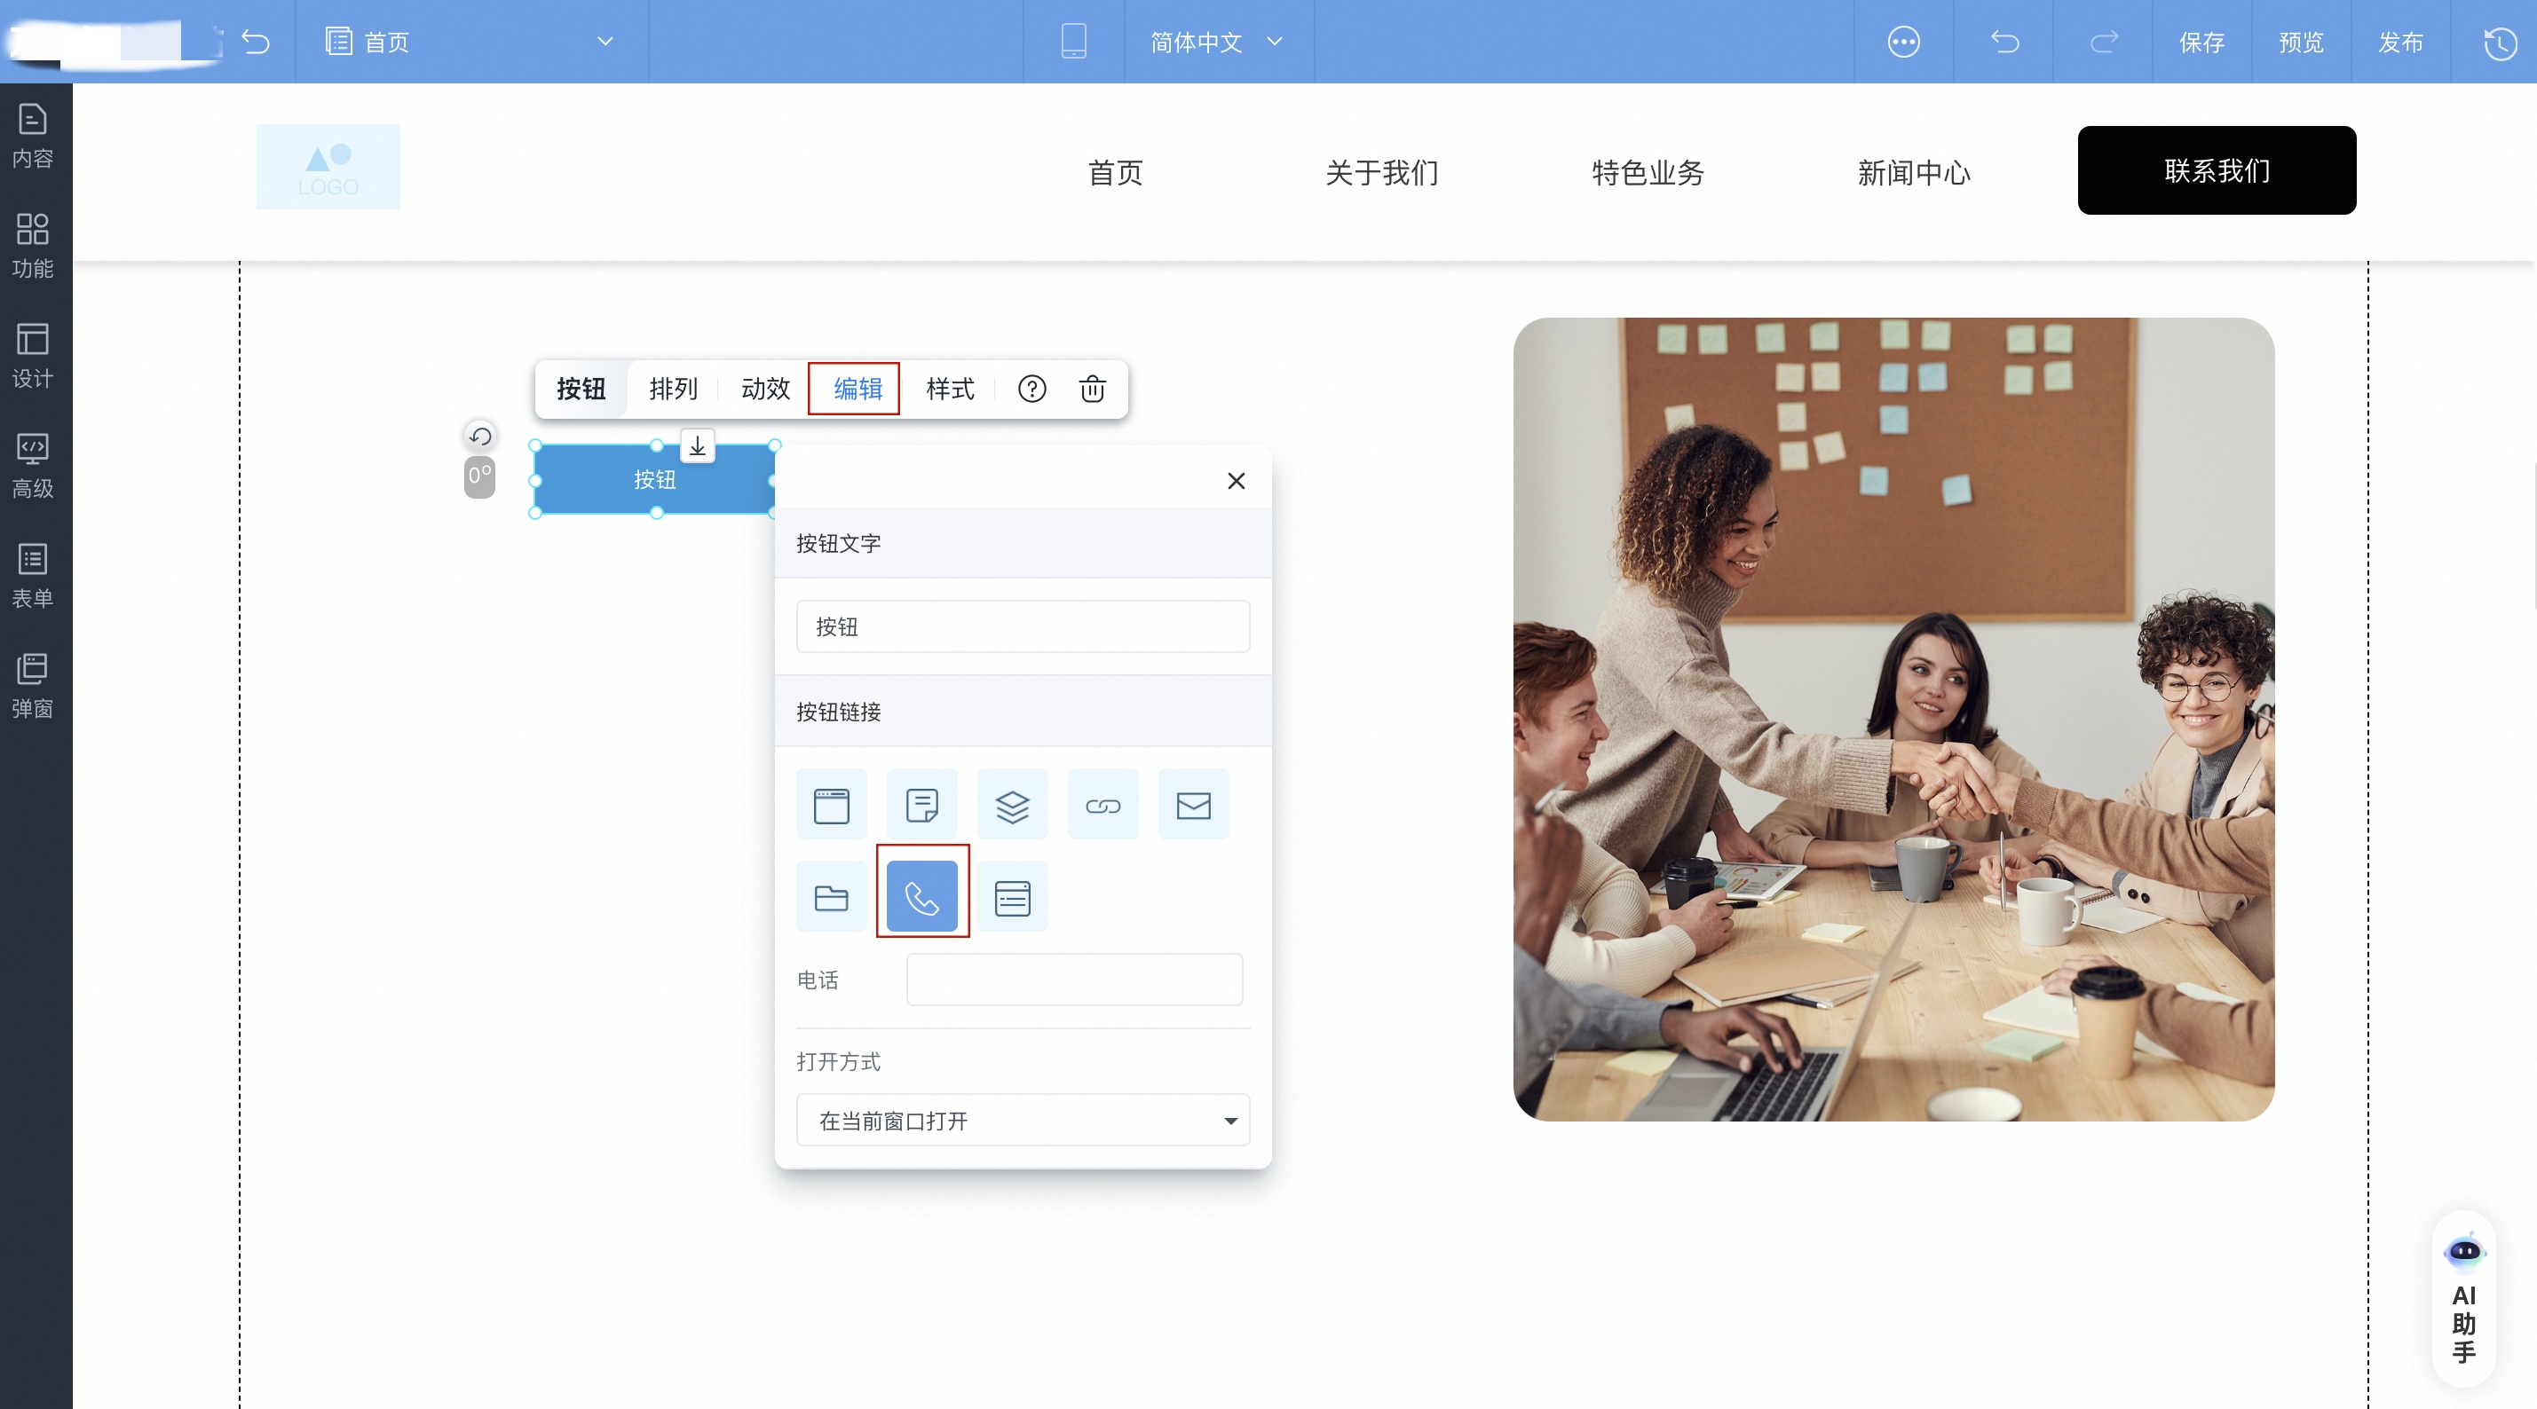Screen dimensions: 2537x1409
Task: Open the 动效 tab in toolbar
Action: coord(764,389)
